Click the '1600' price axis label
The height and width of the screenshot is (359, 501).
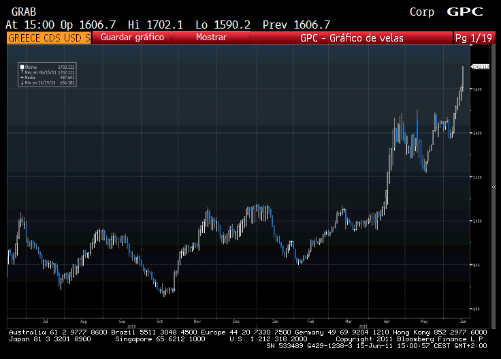477,89
